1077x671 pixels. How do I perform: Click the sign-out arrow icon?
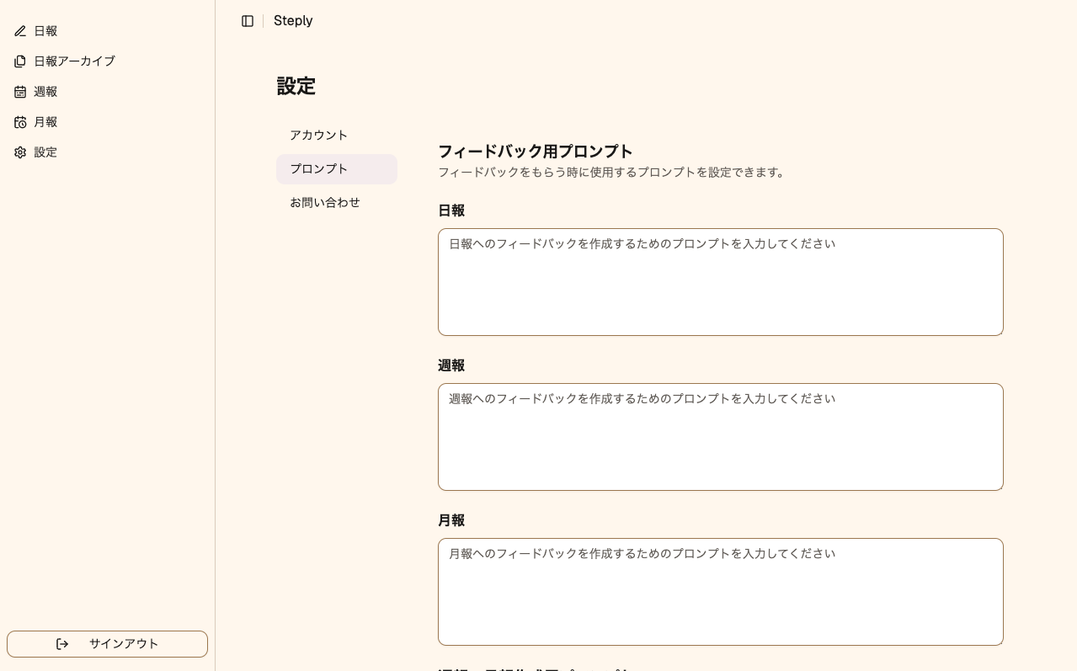[62, 644]
